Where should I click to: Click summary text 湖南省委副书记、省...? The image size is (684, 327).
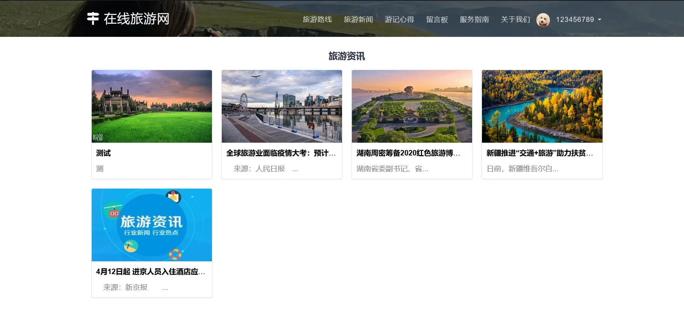392,169
